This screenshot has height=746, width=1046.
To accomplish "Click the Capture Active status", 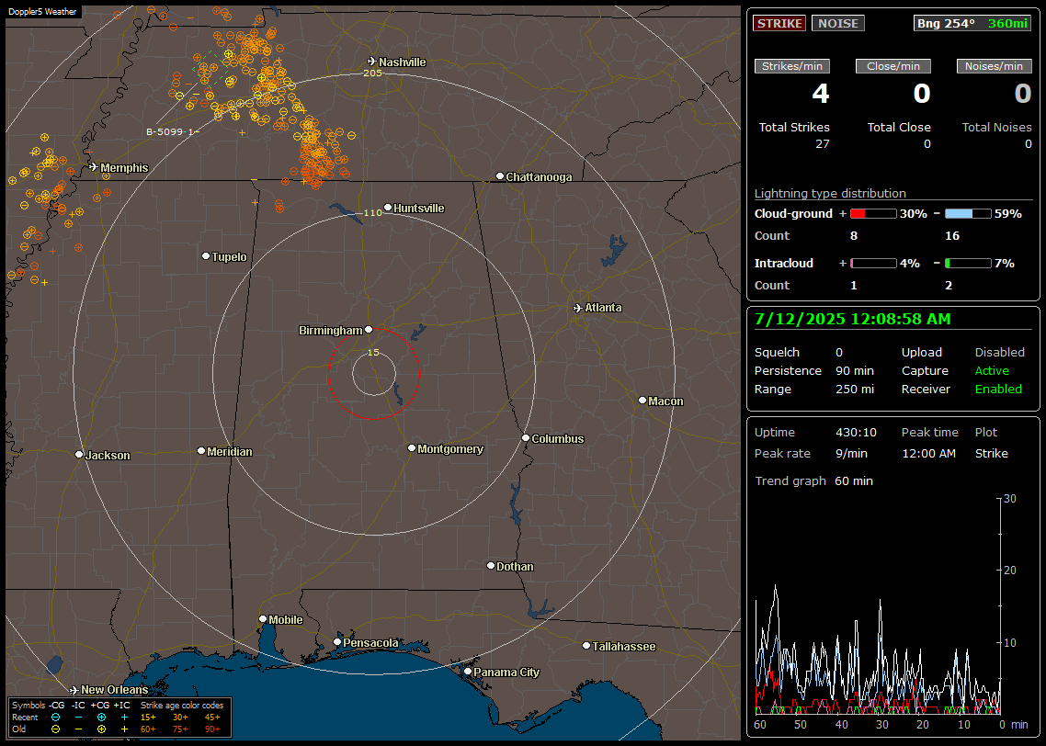I will [x=992, y=370].
